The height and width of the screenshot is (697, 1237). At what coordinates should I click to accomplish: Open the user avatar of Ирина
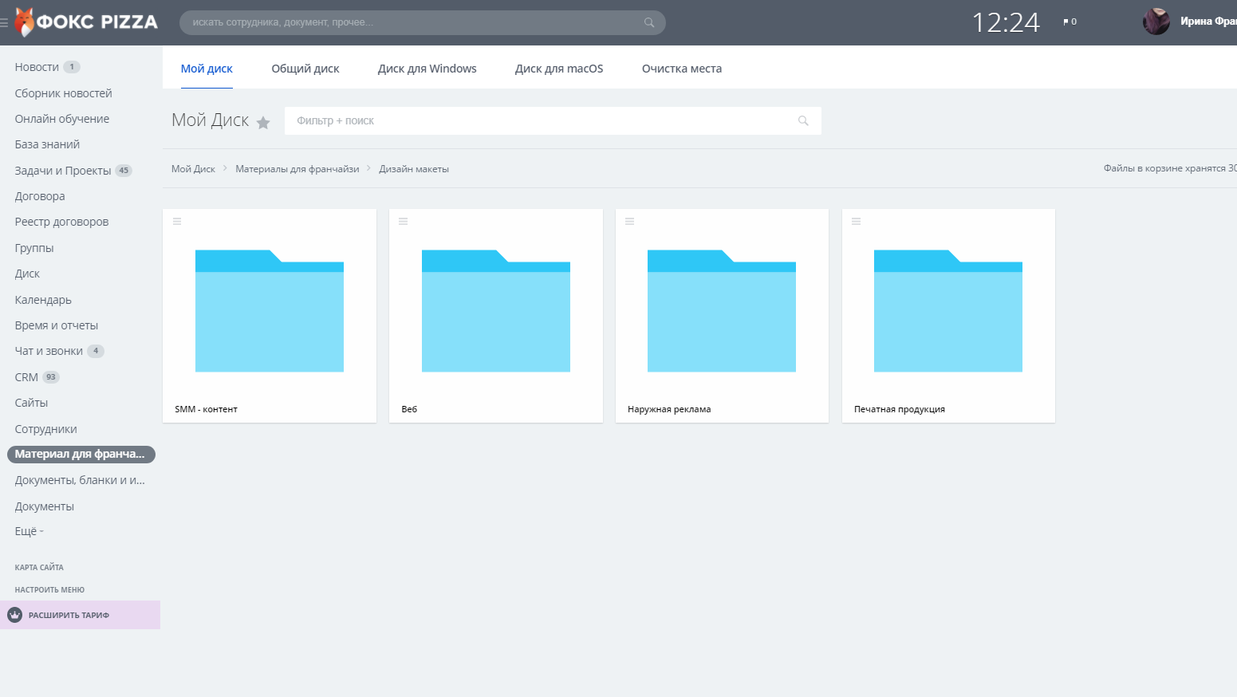[1156, 22]
